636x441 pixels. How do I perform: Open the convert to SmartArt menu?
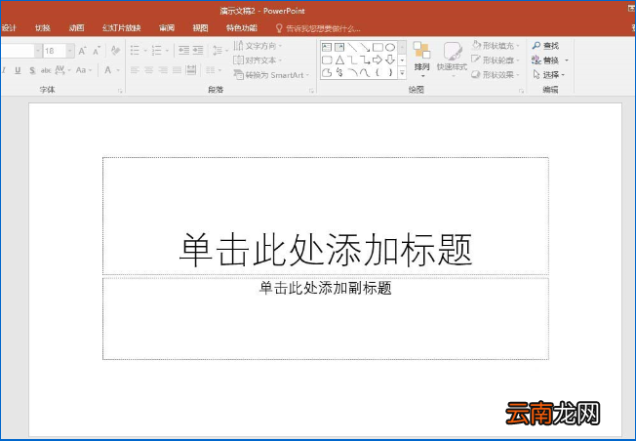[272, 75]
